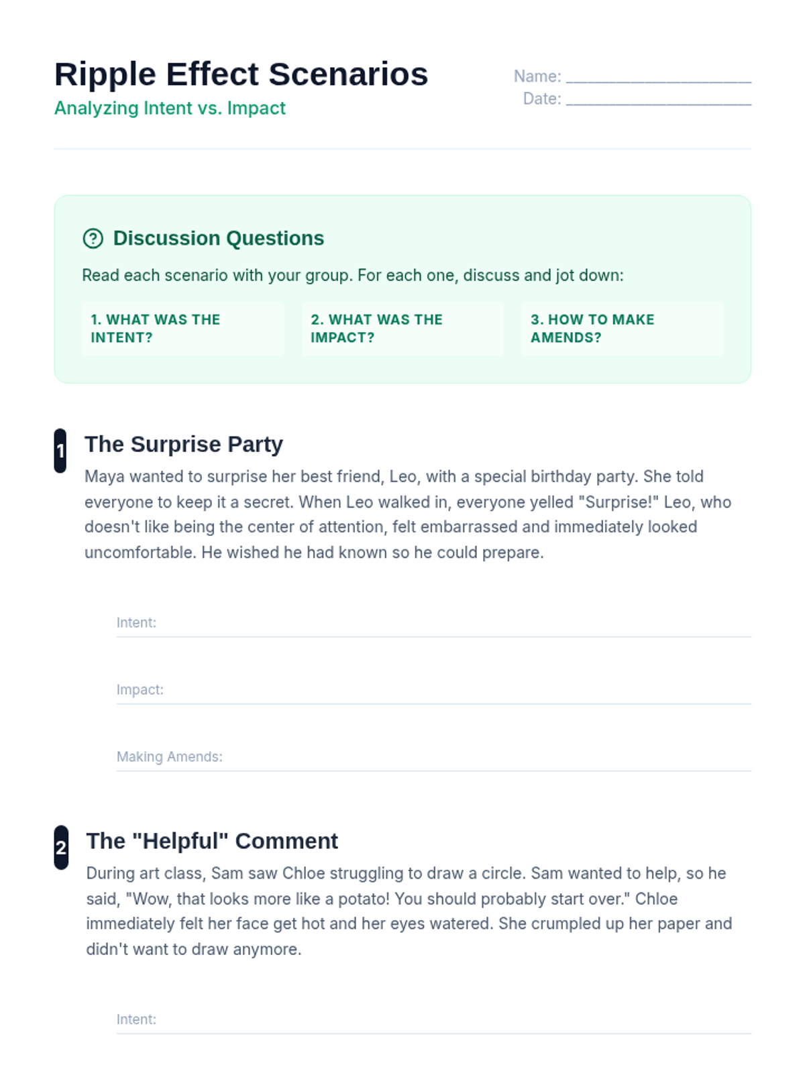
Task: Click The Surprise Party heading
Action: [184, 444]
